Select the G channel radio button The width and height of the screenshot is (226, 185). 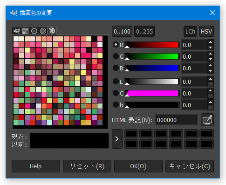(x=116, y=56)
